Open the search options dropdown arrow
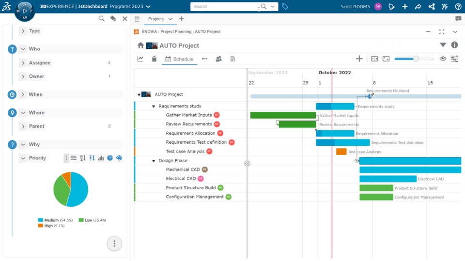The image size is (465, 261). (x=273, y=6)
